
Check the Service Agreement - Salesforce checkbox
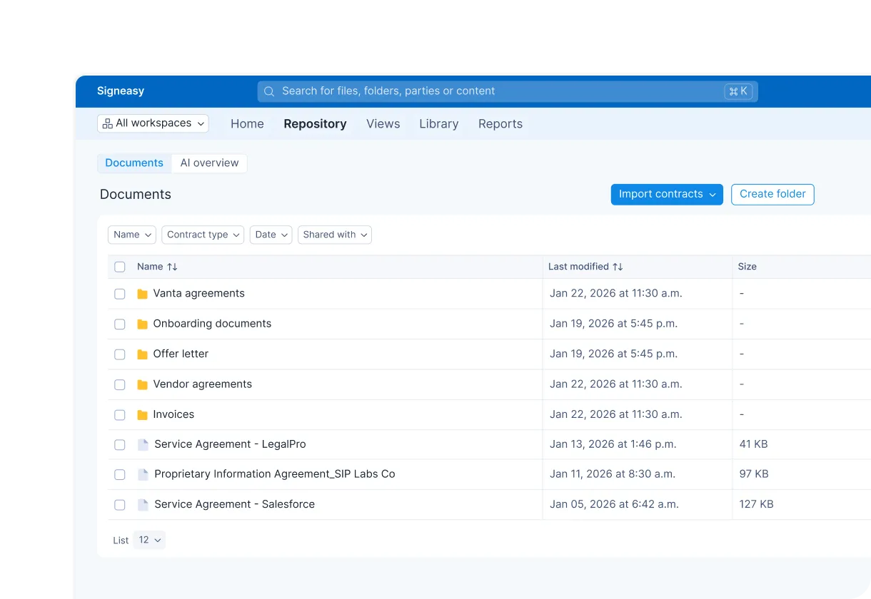pyautogui.click(x=120, y=504)
